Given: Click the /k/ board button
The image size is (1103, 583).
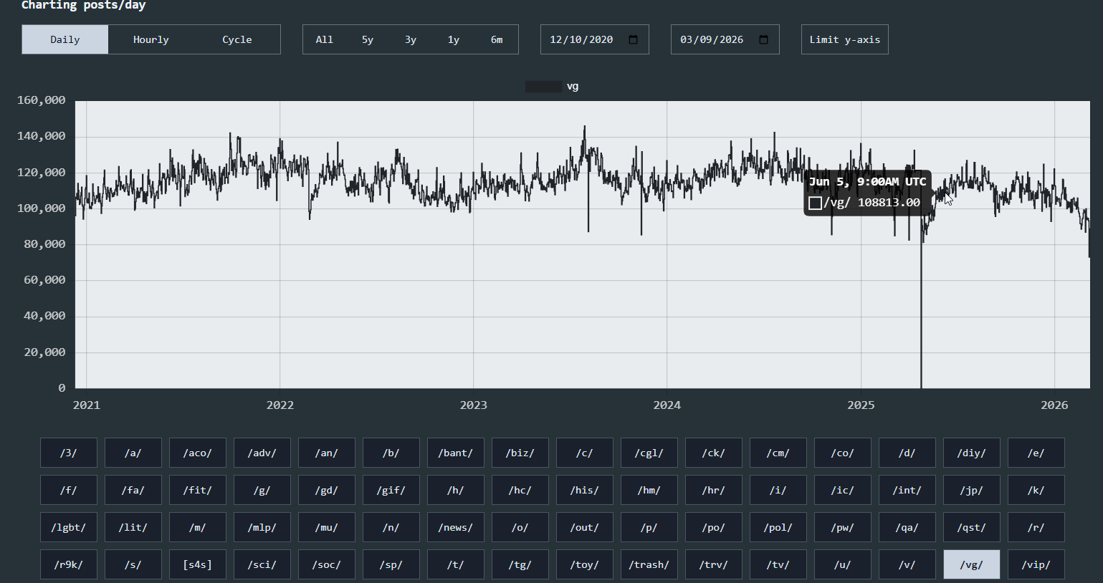Looking at the screenshot, I should point(1036,490).
